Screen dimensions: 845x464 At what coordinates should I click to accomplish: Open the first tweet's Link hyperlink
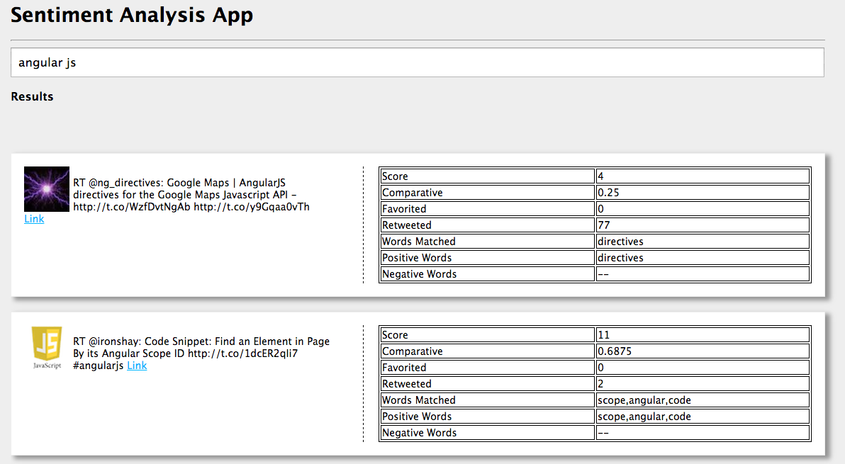coord(33,218)
